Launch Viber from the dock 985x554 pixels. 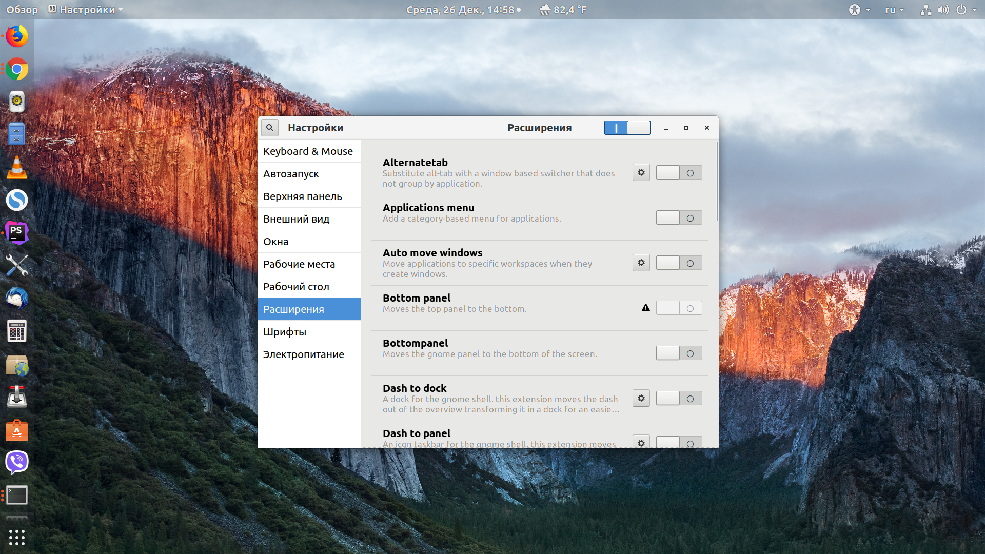click(17, 463)
